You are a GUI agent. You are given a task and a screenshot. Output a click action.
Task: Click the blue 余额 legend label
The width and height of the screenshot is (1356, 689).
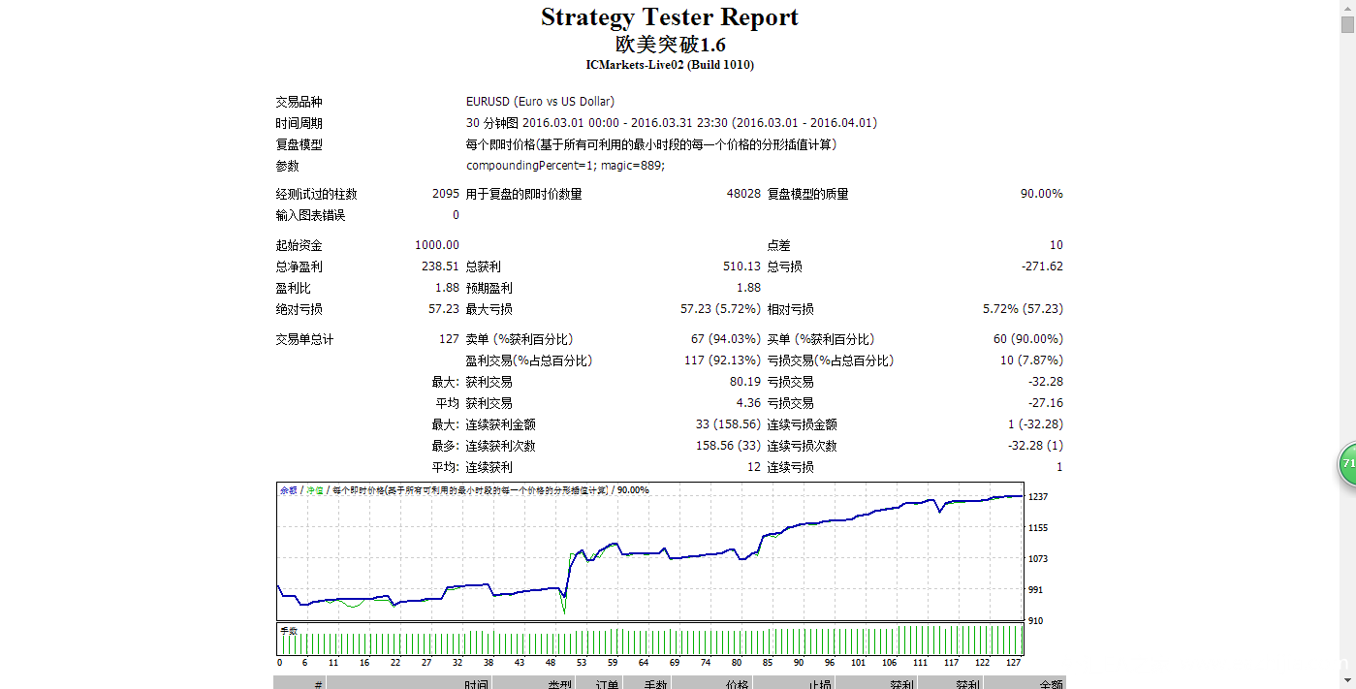click(288, 490)
